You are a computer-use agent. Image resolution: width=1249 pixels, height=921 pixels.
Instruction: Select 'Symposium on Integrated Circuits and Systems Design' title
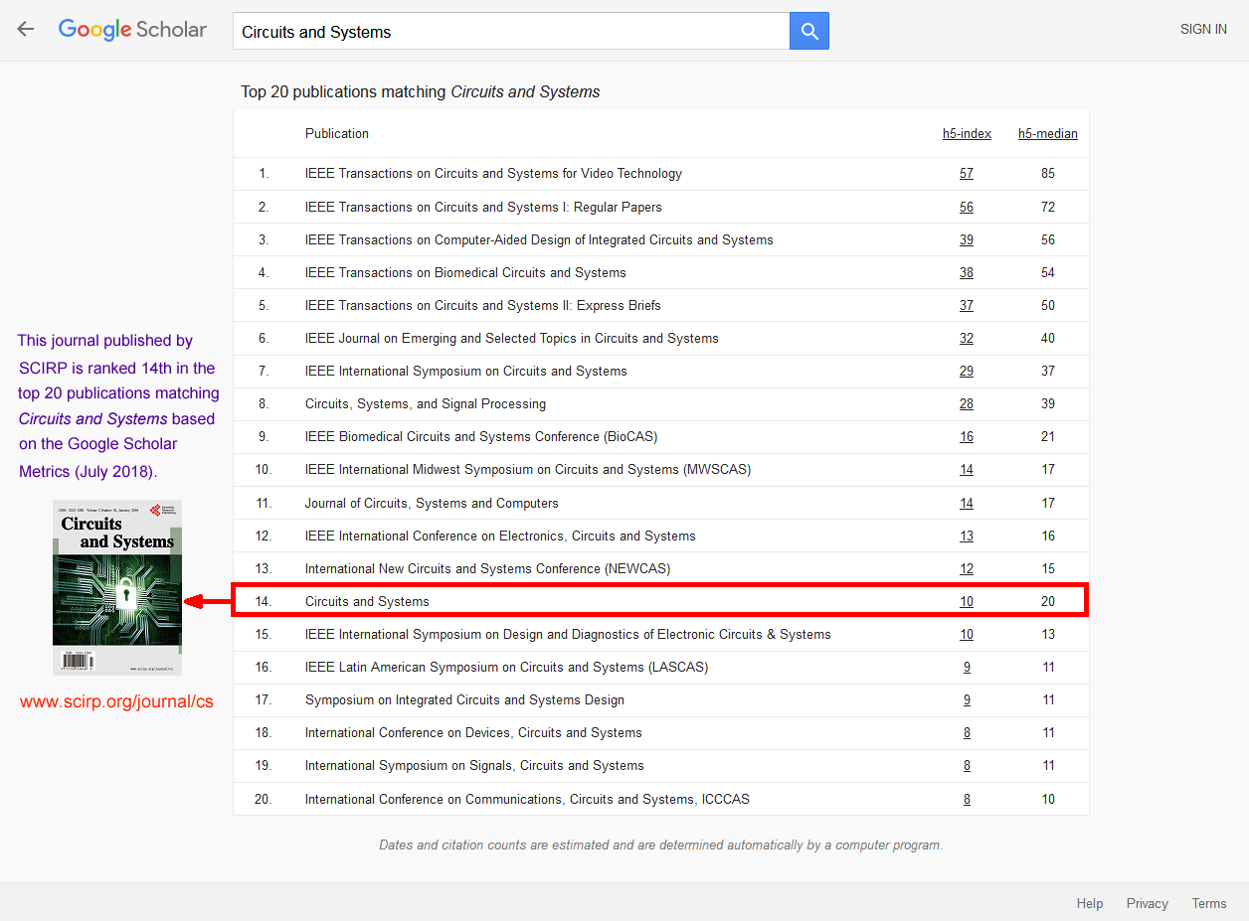click(464, 699)
